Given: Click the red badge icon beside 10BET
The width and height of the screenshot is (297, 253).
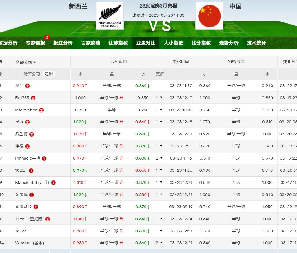Looking at the screenshot, I should pyautogui.click(x=31, y=170).
